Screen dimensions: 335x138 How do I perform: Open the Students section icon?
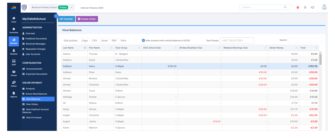(x=14, y=52)
